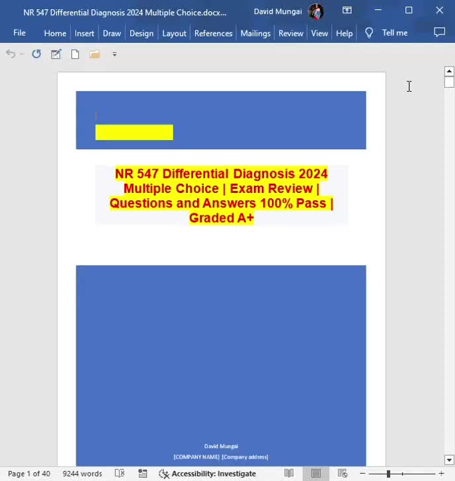Click the Tell me lightbulb icon
The width and height of the screenshot is (455, 481).
click(369, 33)
